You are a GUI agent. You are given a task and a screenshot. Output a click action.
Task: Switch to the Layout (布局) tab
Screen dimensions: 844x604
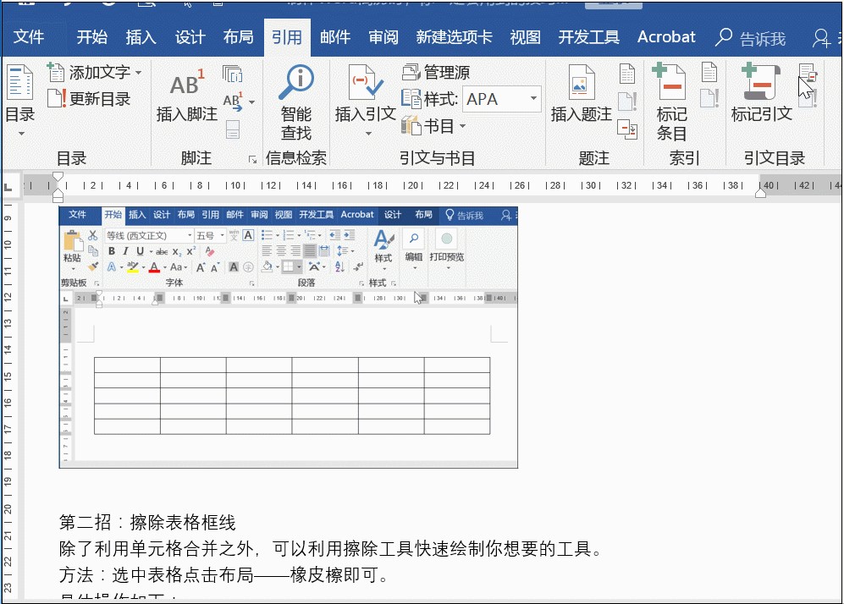coord(238,37)
